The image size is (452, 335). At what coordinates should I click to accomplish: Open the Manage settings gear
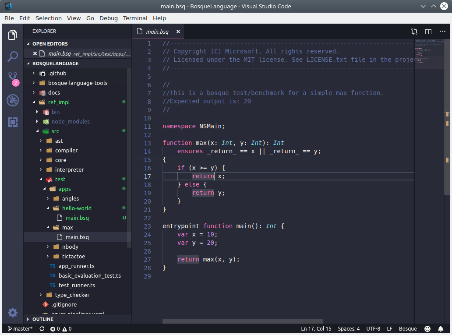pyautogui.click(x=12, y=313)
